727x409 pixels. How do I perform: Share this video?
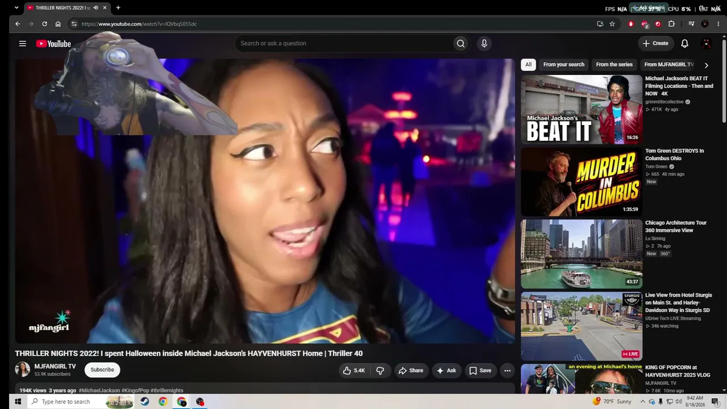411,370
